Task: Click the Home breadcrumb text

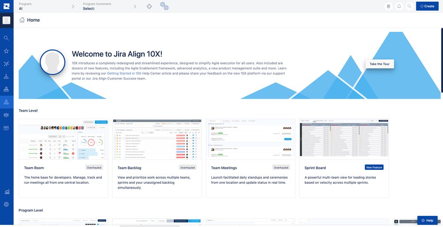Action: pos(33,20)
